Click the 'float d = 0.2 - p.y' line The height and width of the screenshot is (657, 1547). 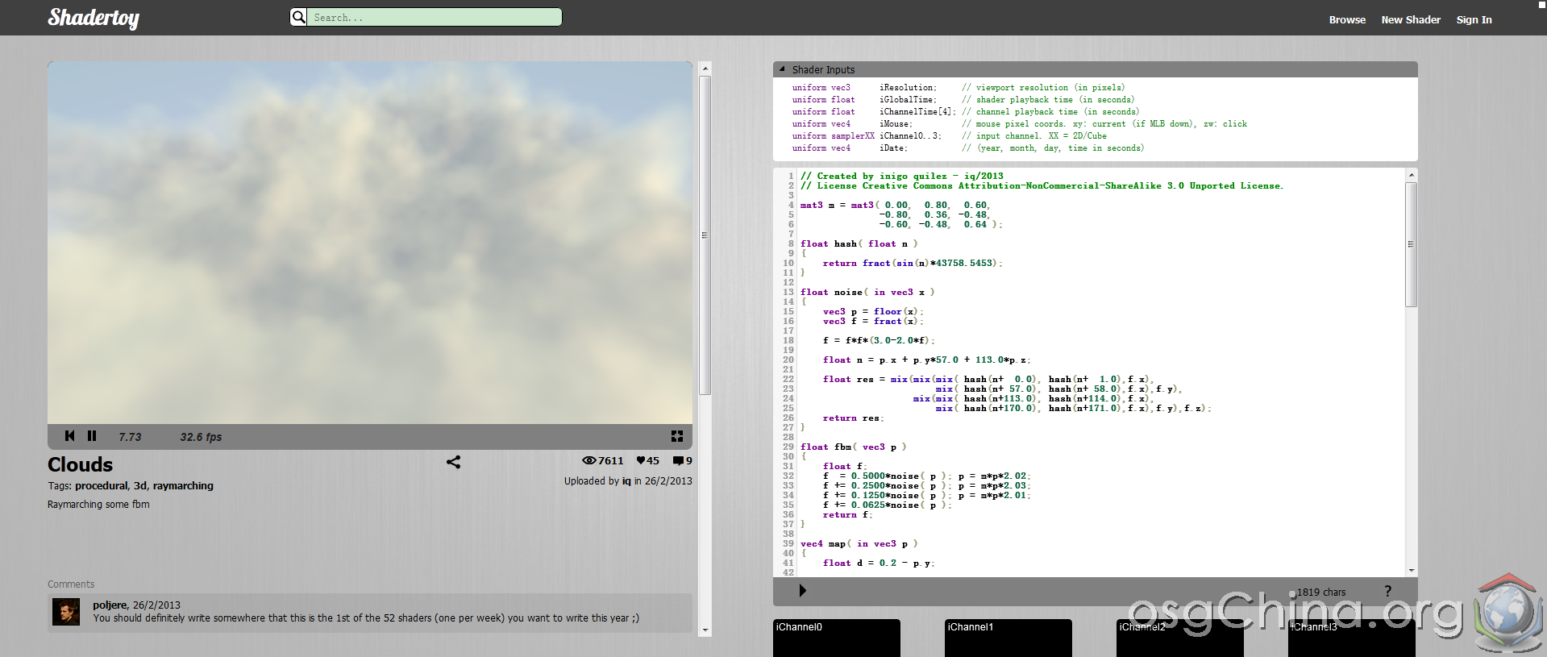[879, 563]
